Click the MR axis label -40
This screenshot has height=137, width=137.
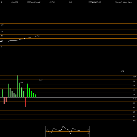[134, 108]
